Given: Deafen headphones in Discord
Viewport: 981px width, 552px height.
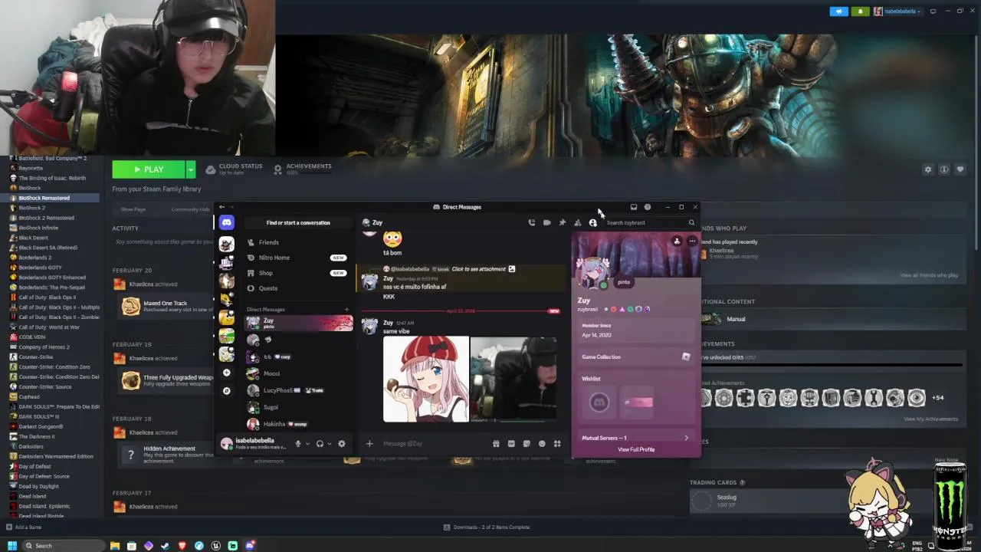Looking at the screenshot, I should point(320,444).
